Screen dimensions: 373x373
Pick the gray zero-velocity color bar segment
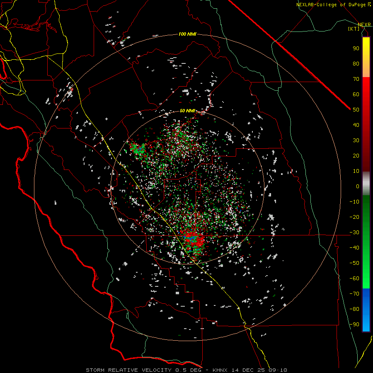366,183
